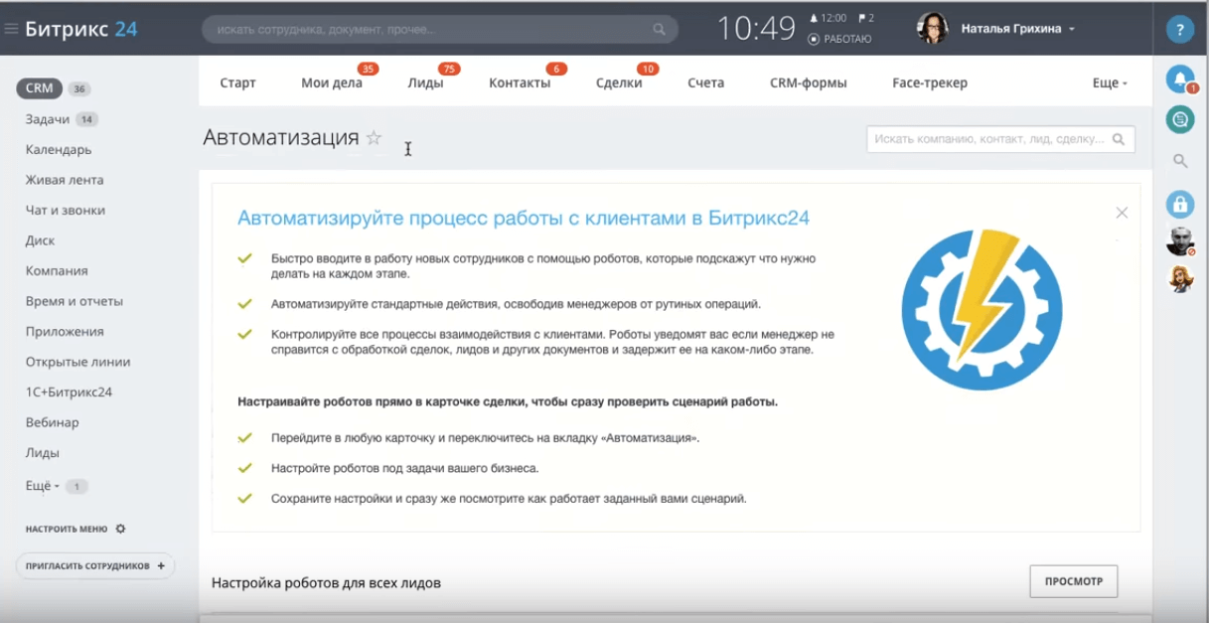Add Автоматизация page to favorites with star
1209x623 pixels.
coord(374,138)
